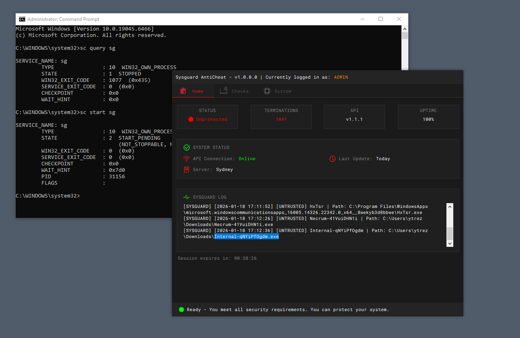Click the System chip icon
Viewport: 520px width, 338px height.
point(267,91)
